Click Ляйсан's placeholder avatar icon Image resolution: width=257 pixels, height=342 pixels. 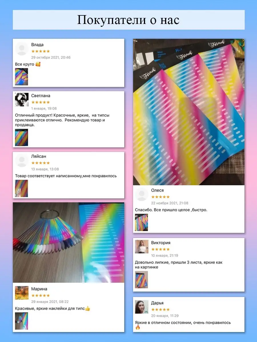(x=22, y=160)
